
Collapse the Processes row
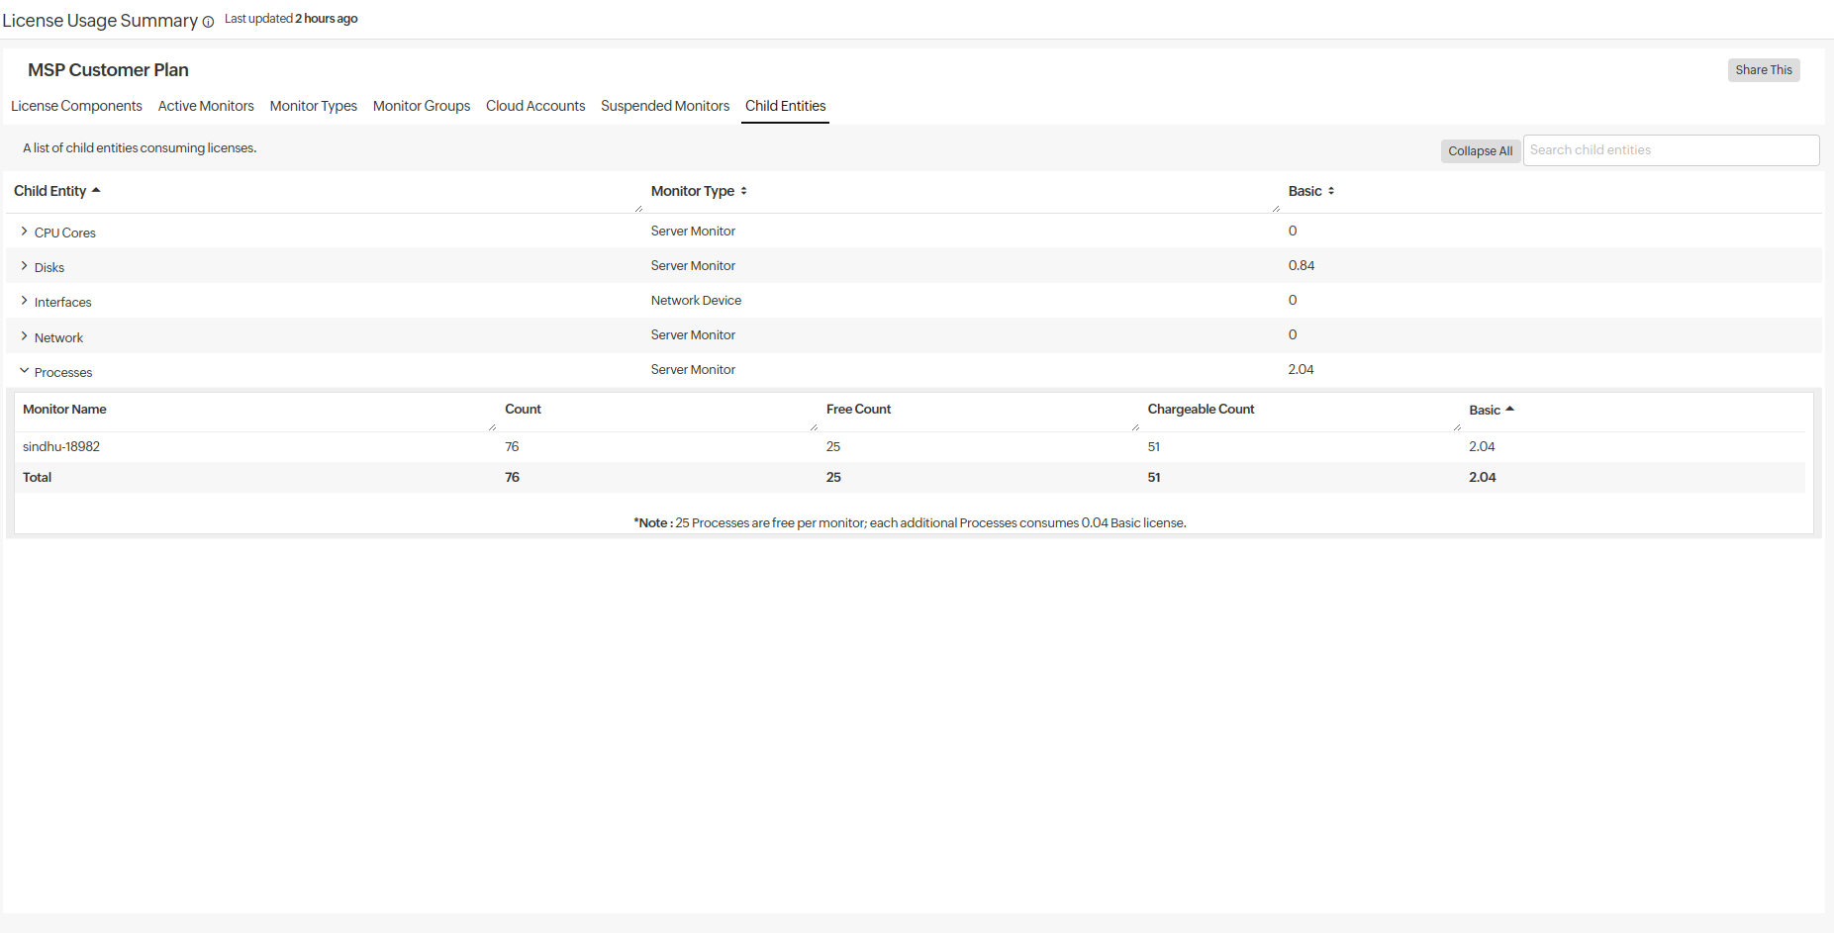(x=24, y=371)
